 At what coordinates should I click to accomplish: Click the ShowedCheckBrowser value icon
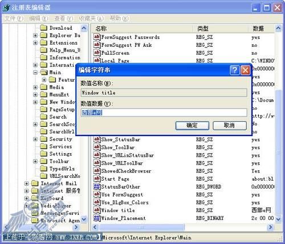pos(97,171)
